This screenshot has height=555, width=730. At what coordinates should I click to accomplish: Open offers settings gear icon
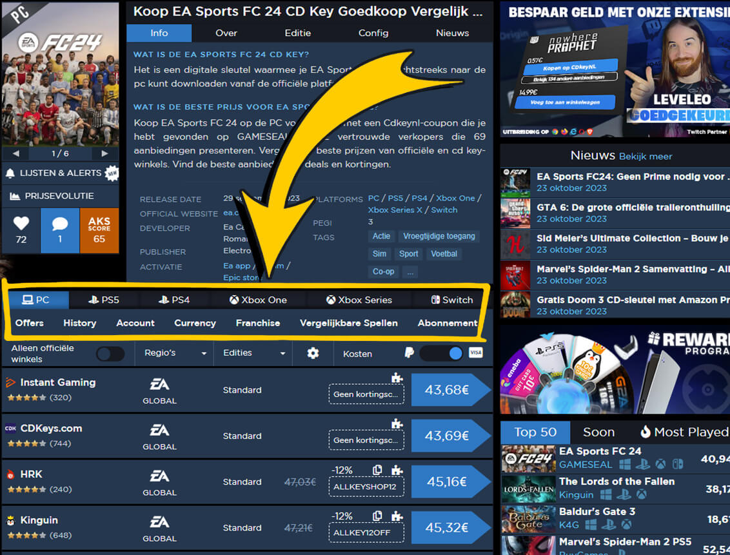[x=313, y=353]
